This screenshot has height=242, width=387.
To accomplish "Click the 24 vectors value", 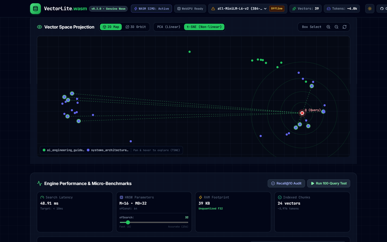I will coord(289,203).
